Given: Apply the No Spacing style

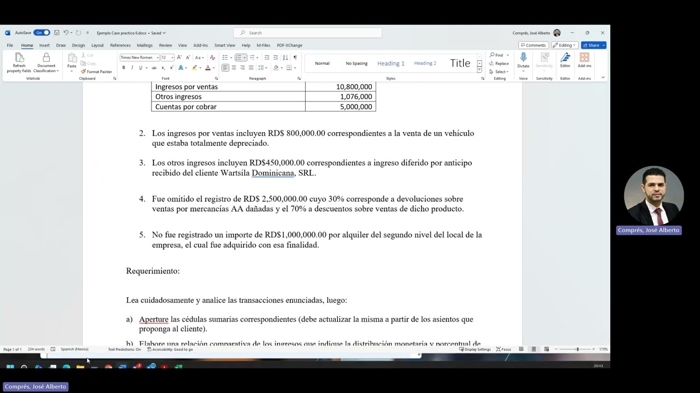Looking at the screenshot, I should 357,63.
